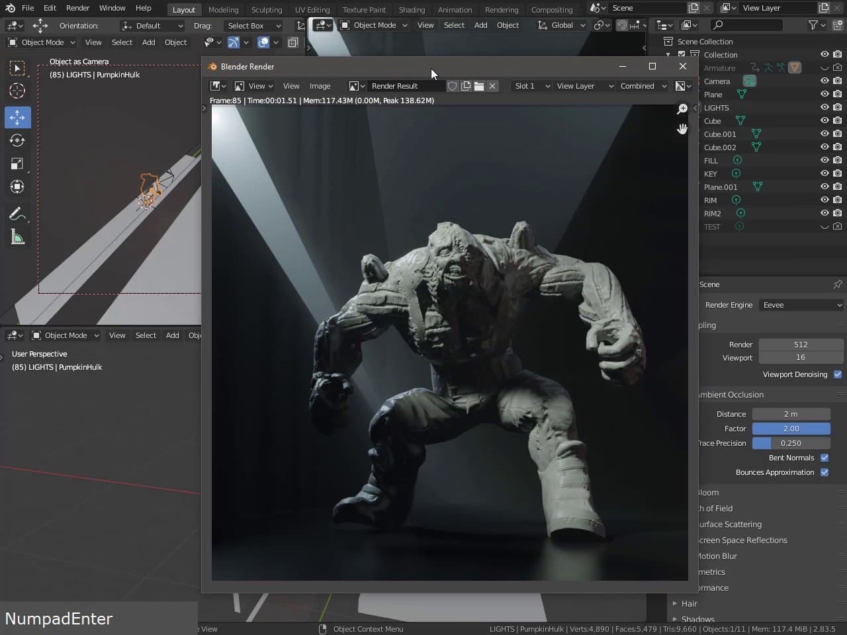Image resolution: width=847 pixels, height=635 pixels.
Task: Toggle fake user shield for Render Result
Action: point(453,86)
